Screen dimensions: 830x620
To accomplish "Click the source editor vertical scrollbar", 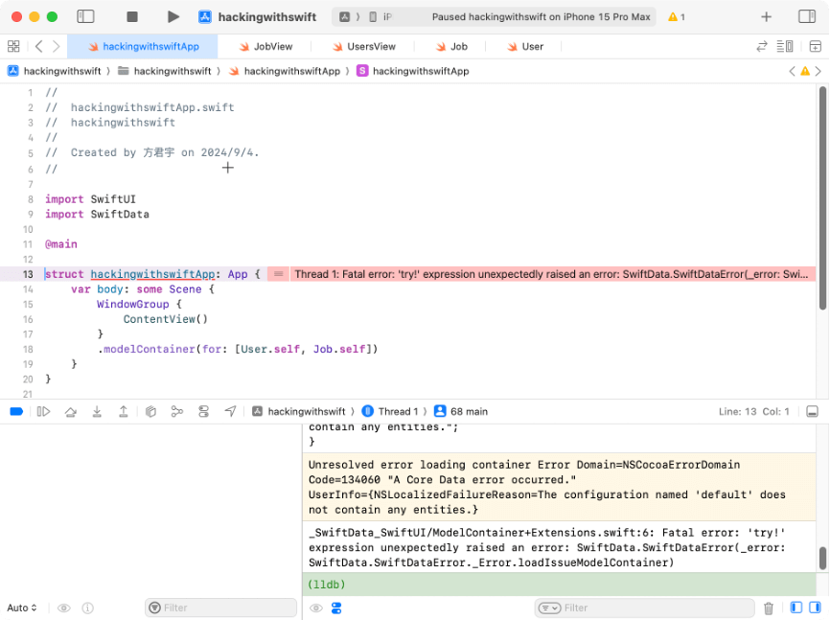I will pos(822,198).
